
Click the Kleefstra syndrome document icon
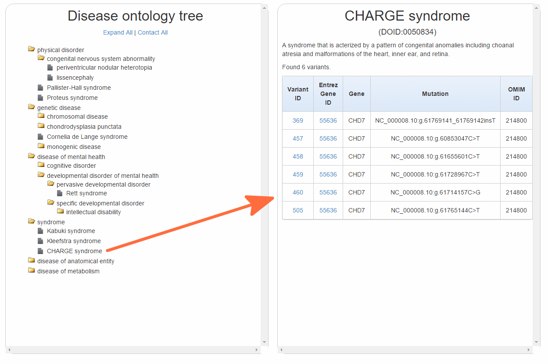(x=40, y=241)
